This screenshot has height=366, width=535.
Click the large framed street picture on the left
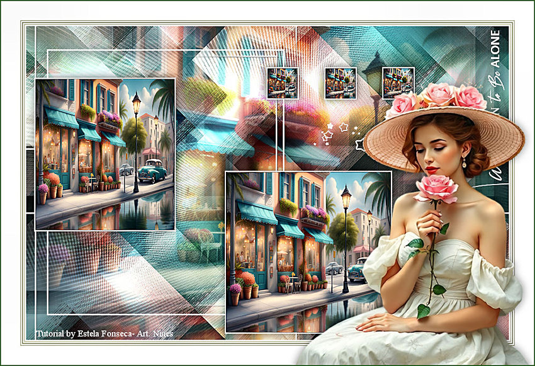click(105, 154)
